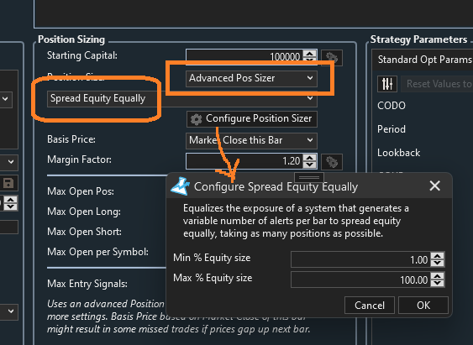The width and height of the screenshot is (473, 345).
Task: Click the save disk icon on left panel
Action: pyautogui.click(x=8, y=183)
